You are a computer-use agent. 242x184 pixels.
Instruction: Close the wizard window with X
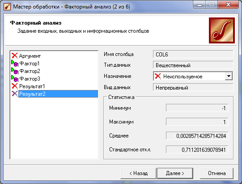point(228,4)
